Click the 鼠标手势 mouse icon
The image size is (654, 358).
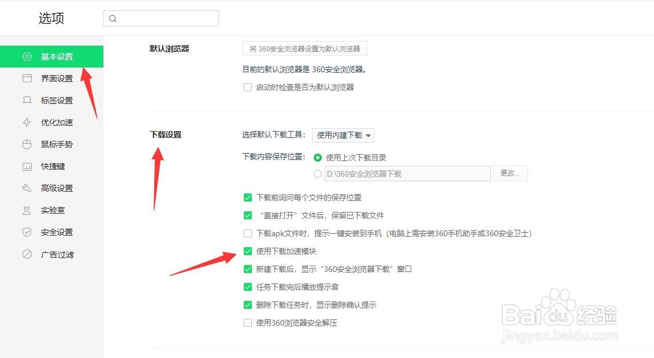27,144
